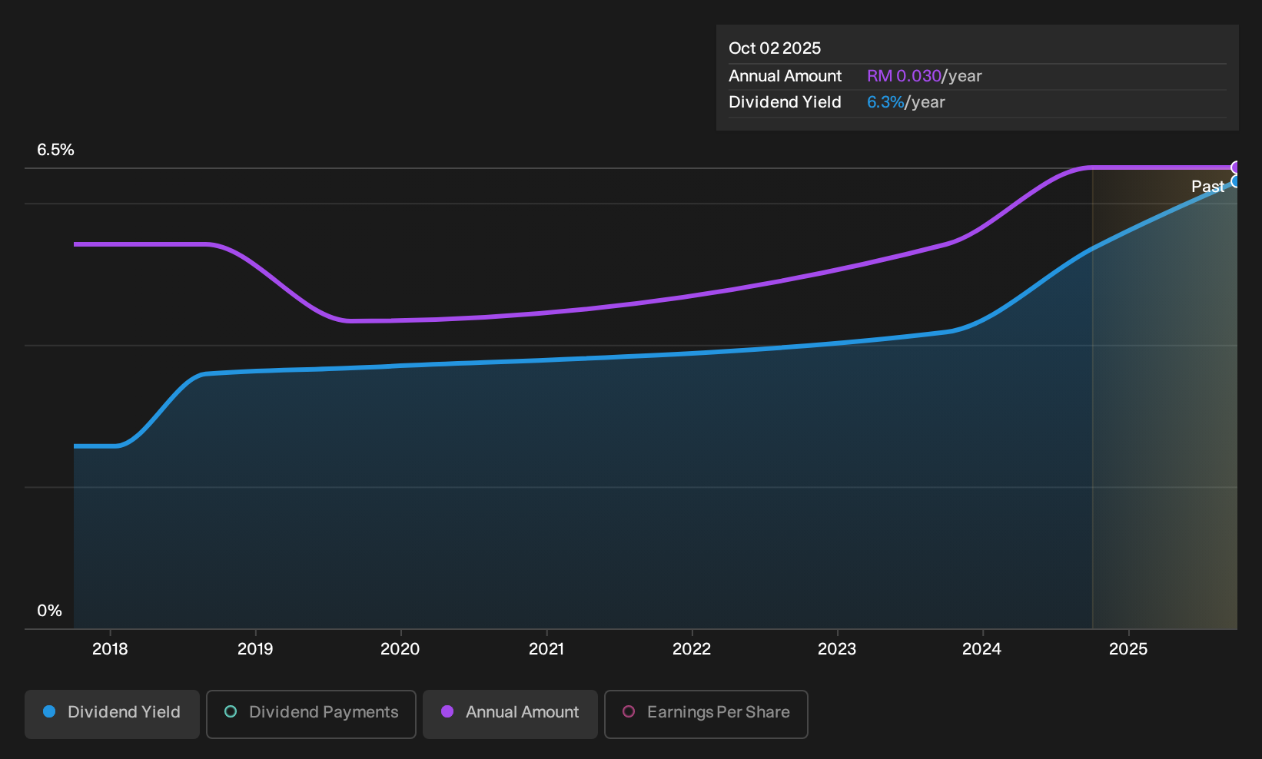
Task: Click the purple Annual Amount legend dot
Action: click(447, 711)
